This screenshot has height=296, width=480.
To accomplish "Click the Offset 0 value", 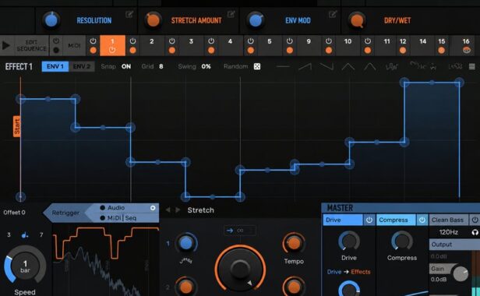I will pos(14,213).
